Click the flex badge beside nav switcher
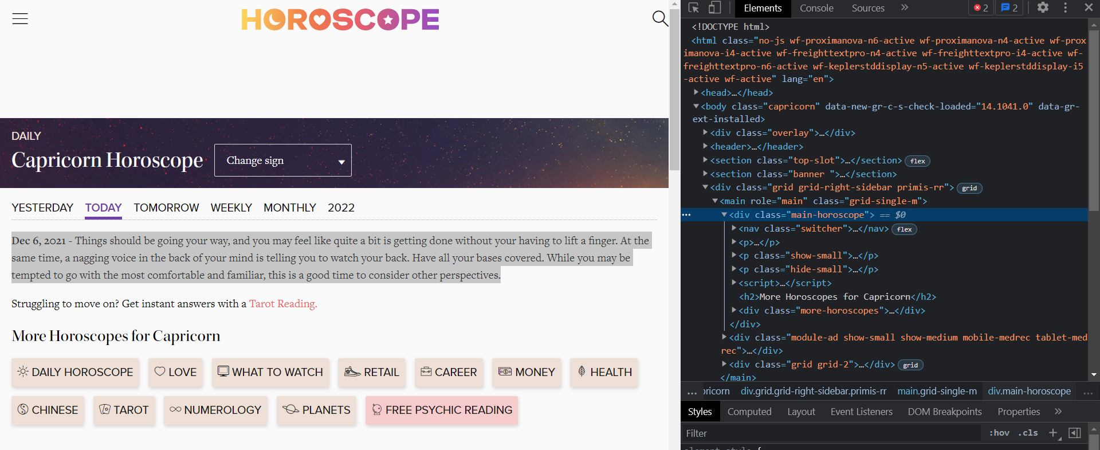1100x450 pixels. click(x=905, y=229)
